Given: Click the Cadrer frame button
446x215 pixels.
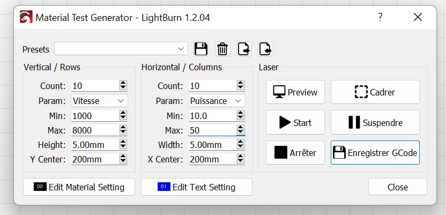Looking at the screenshot, I should (x=375, y=92).
